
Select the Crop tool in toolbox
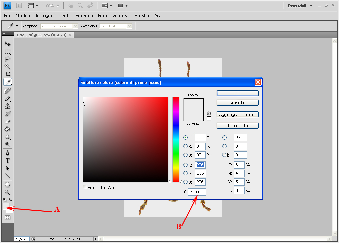click(x=7, y=74)
